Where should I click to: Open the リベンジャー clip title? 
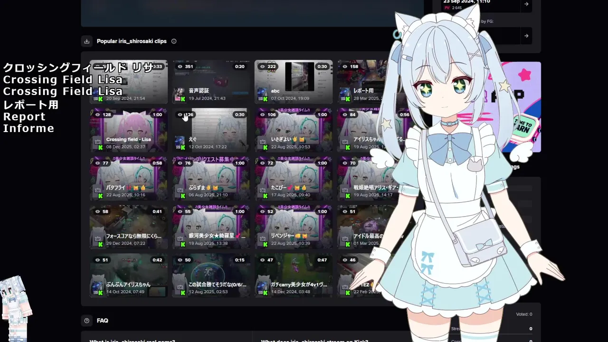click(290, 236)
